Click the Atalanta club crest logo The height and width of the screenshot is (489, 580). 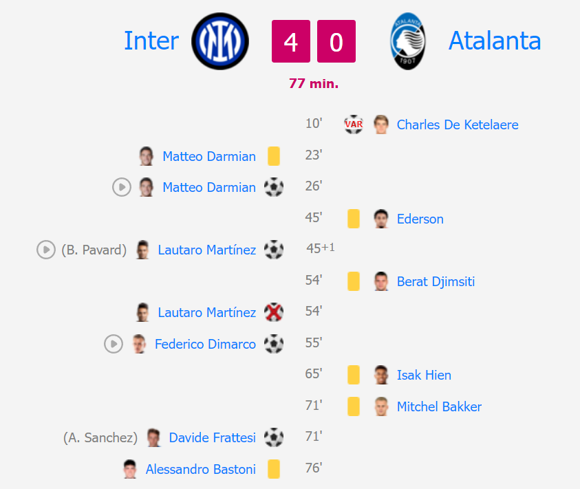(x=408, y=41)
